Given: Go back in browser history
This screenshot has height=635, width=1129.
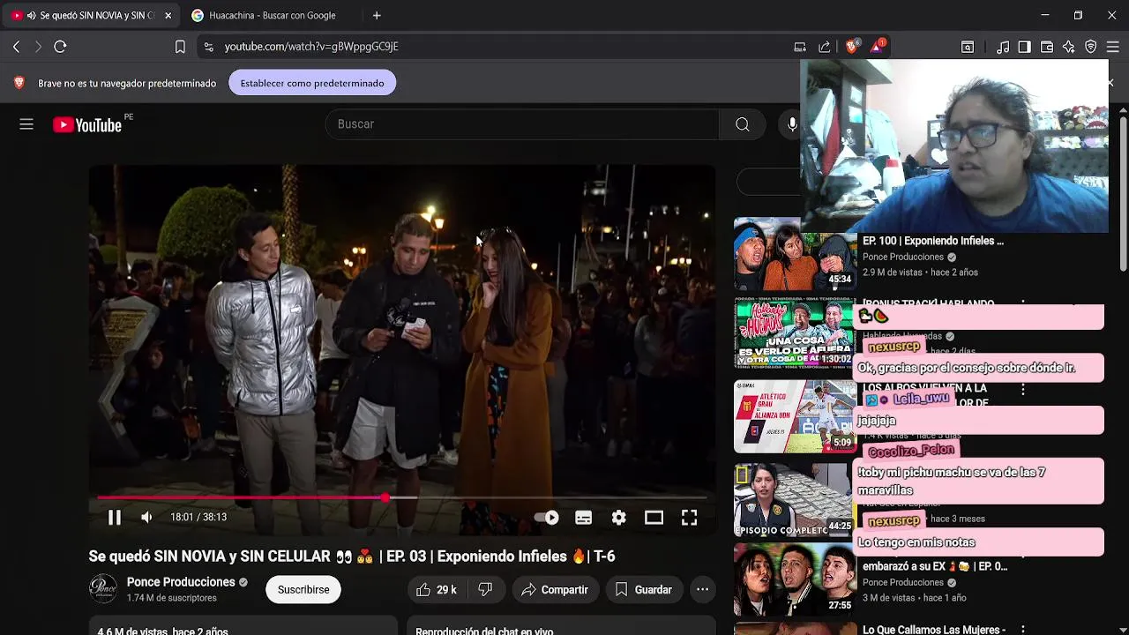Looking at the screenshot, I should (16, 47).
